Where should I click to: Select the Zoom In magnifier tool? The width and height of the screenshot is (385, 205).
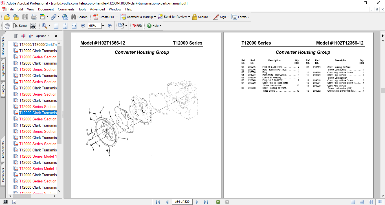[x=44, y=26]
